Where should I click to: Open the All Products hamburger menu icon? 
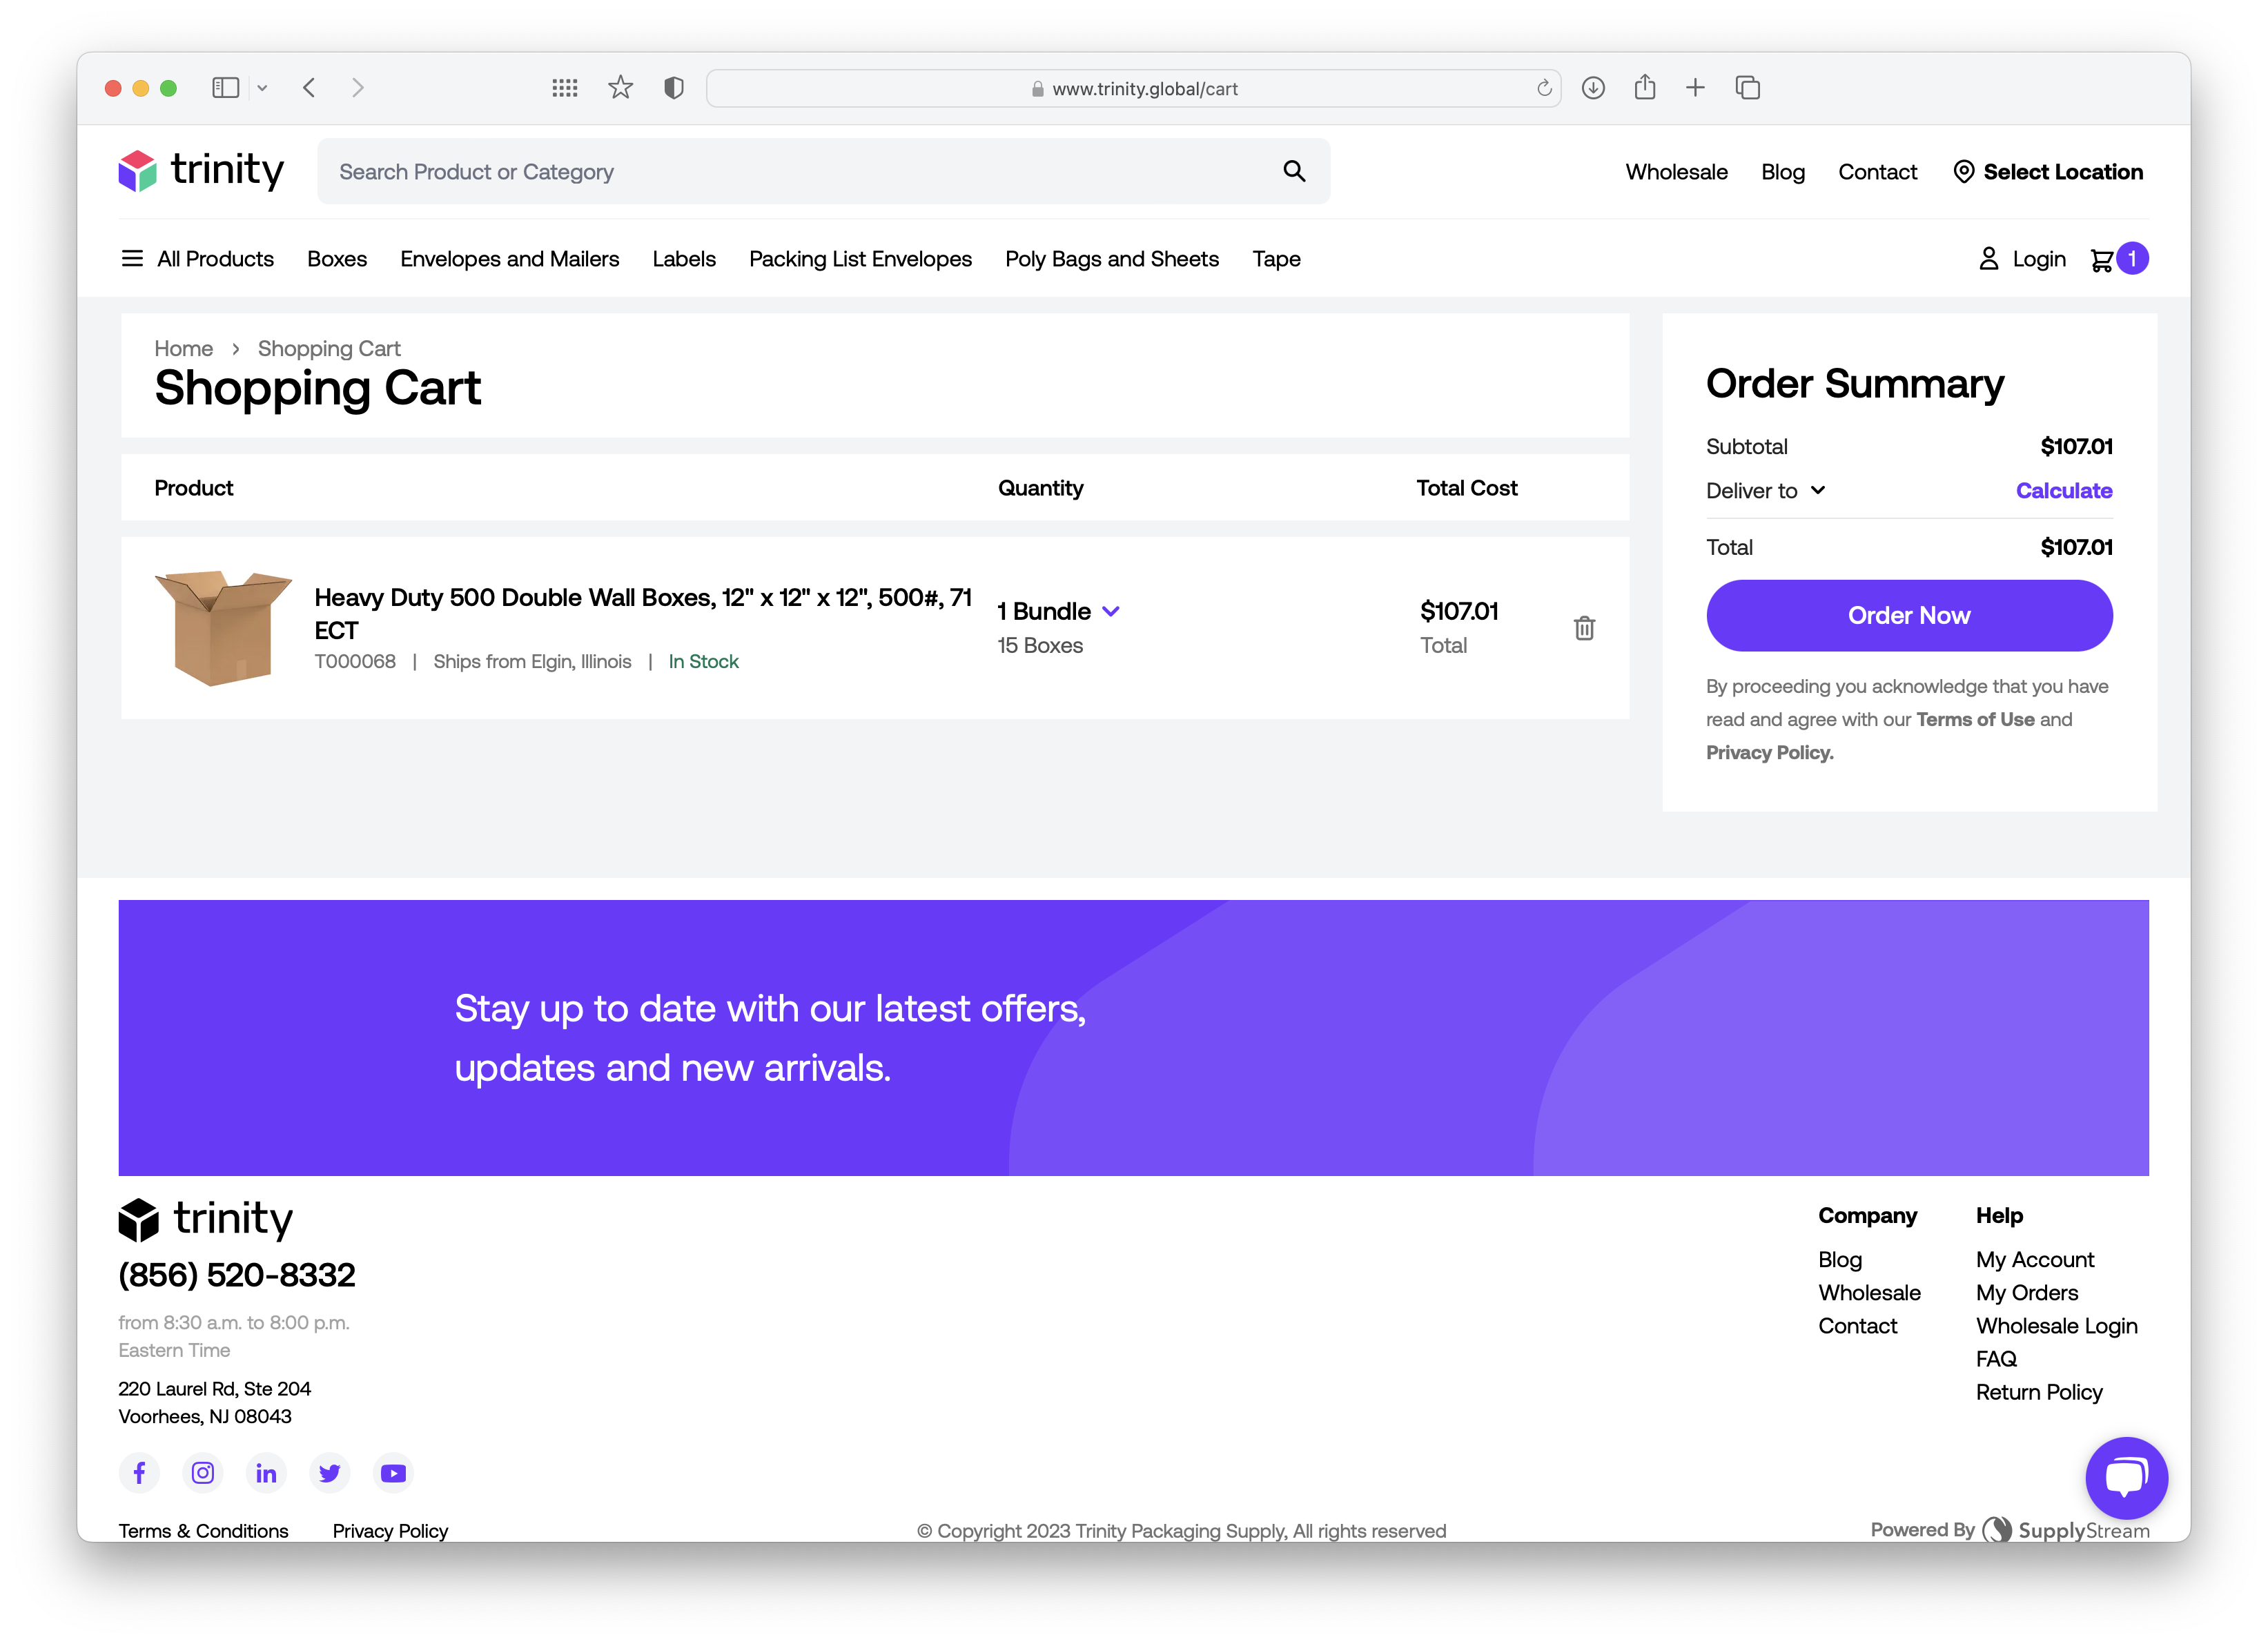(x=132, y=259)
